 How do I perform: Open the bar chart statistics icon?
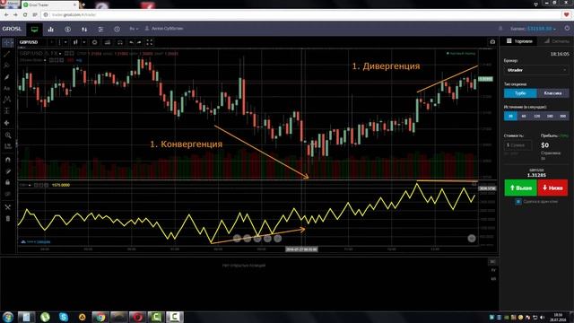pos(51,30)
